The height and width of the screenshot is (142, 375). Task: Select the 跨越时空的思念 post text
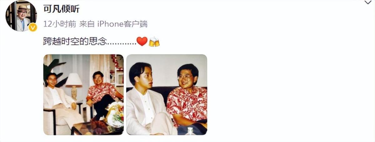tap(75, 41)
